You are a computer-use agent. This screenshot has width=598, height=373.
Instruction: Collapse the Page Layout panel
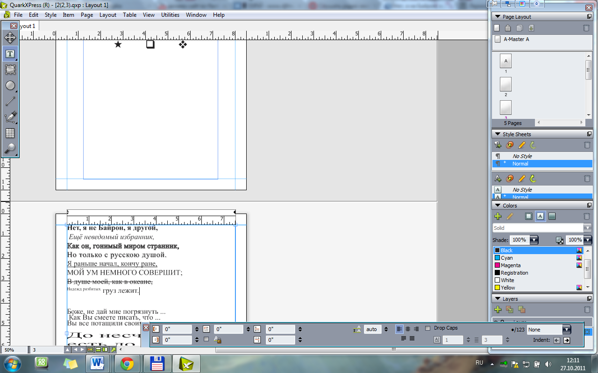(x=498, y=17)
